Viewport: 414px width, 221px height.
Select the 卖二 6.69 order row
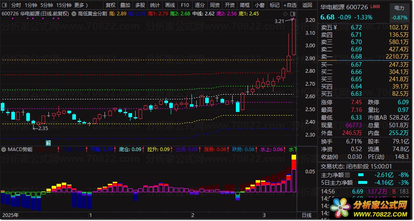pyautogui.click(x=365, y=49)
